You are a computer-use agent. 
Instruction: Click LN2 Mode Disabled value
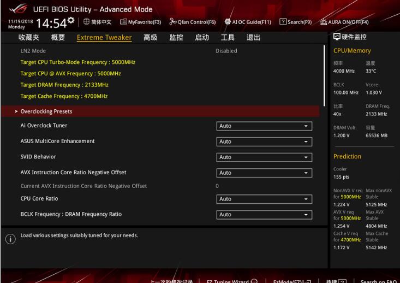click(226, 51)
